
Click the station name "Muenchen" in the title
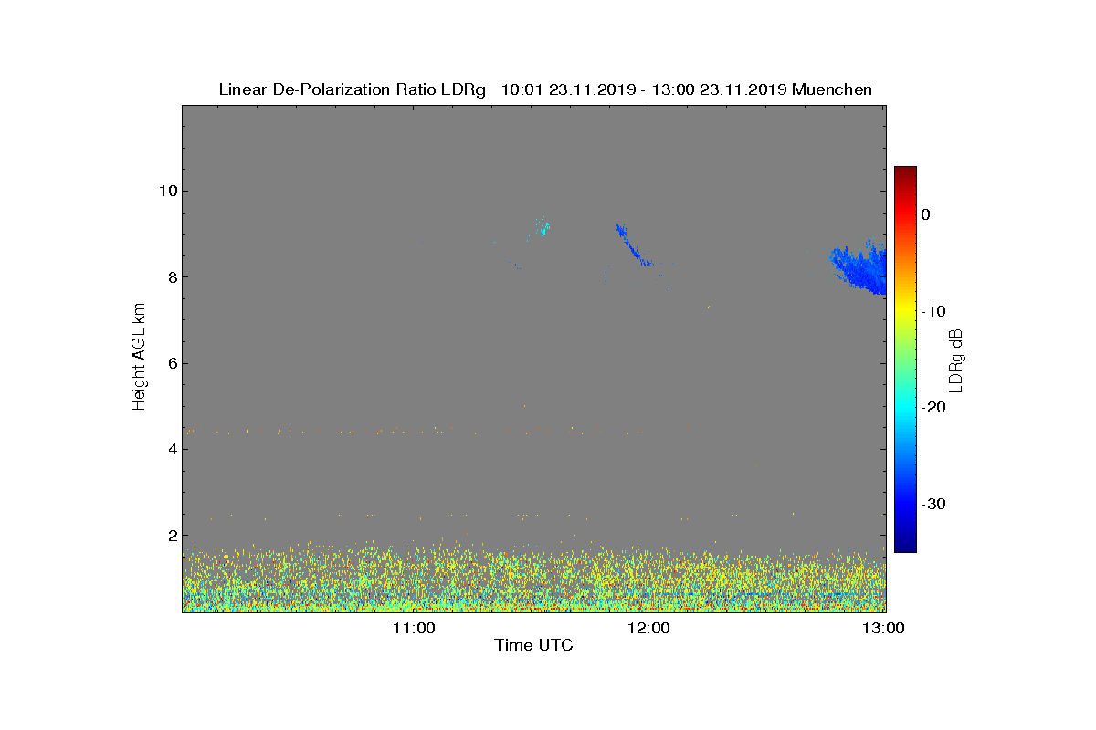pyautogui.click(x=832, y=89)
